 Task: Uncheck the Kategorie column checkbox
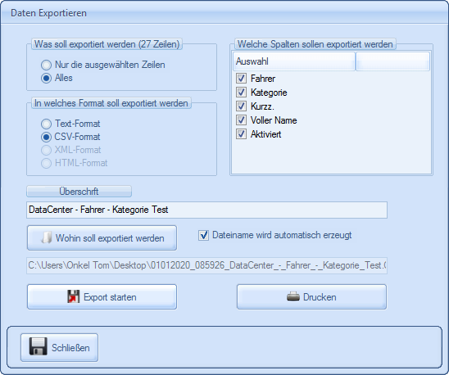[241, 93]
